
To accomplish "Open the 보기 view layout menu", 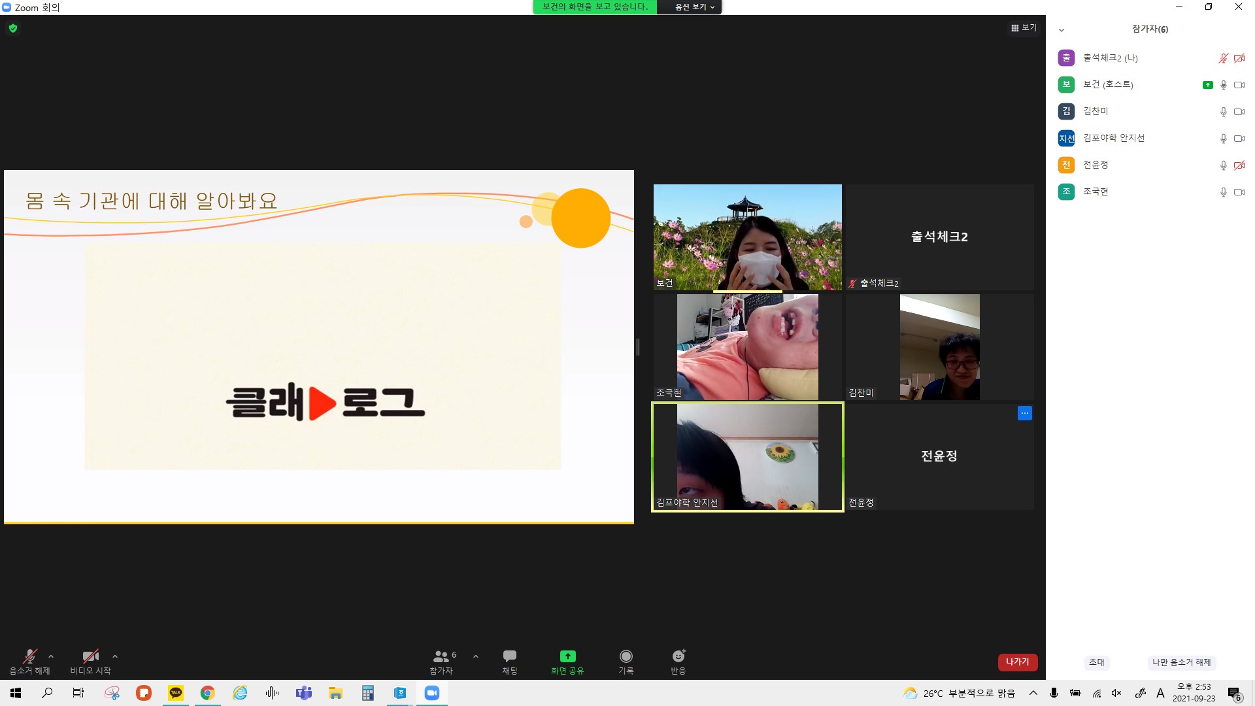I will tap(1024, 28).
